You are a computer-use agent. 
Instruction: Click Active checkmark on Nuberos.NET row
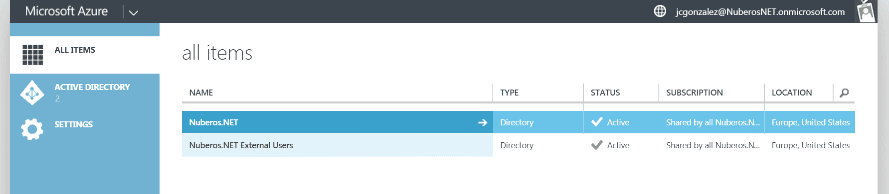coord(597,122)
